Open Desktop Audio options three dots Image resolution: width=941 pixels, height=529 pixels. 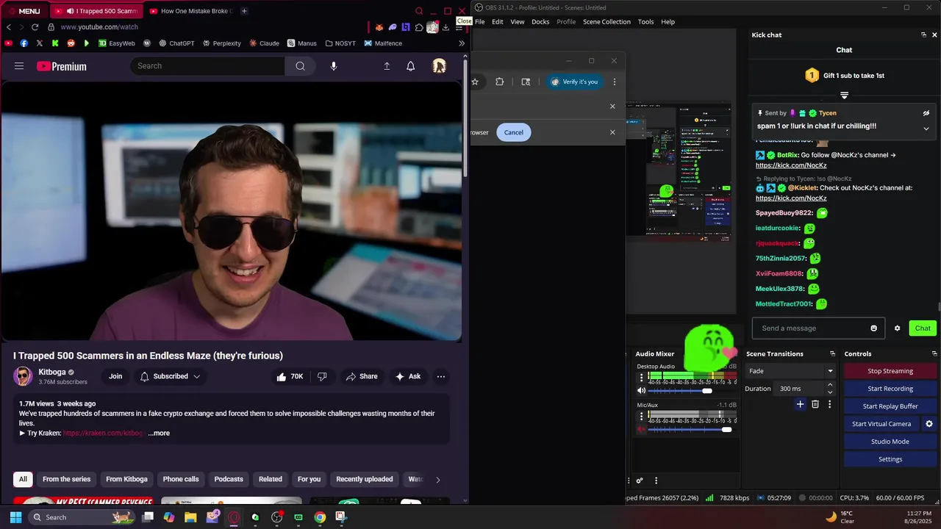pos(641,378)
